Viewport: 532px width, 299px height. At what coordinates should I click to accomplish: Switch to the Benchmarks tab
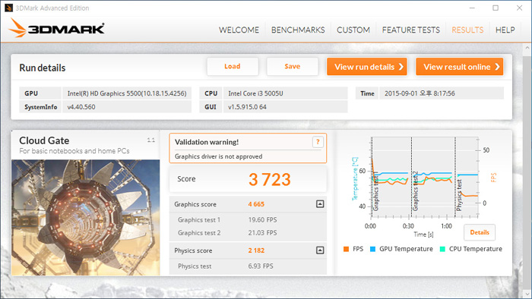point(298,30)
